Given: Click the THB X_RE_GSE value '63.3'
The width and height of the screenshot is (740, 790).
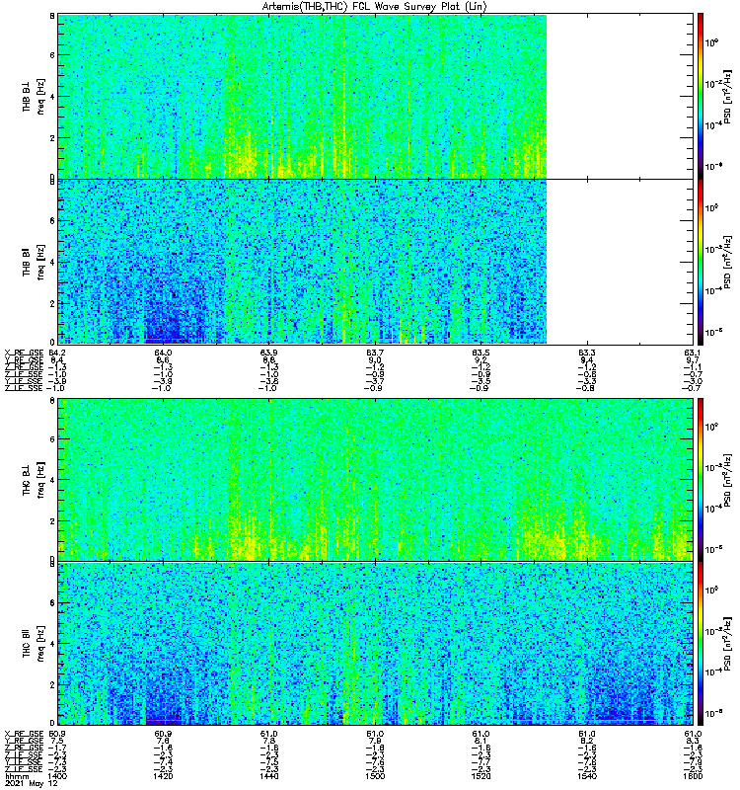Looking at the screenshot, I should [x=587, y=353].
